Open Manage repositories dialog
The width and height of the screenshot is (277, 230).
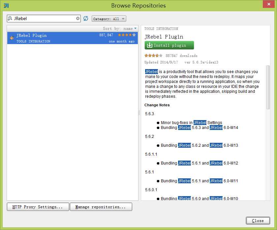(101, 207)
